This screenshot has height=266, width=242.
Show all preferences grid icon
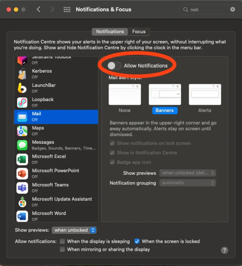pos(67,9)
